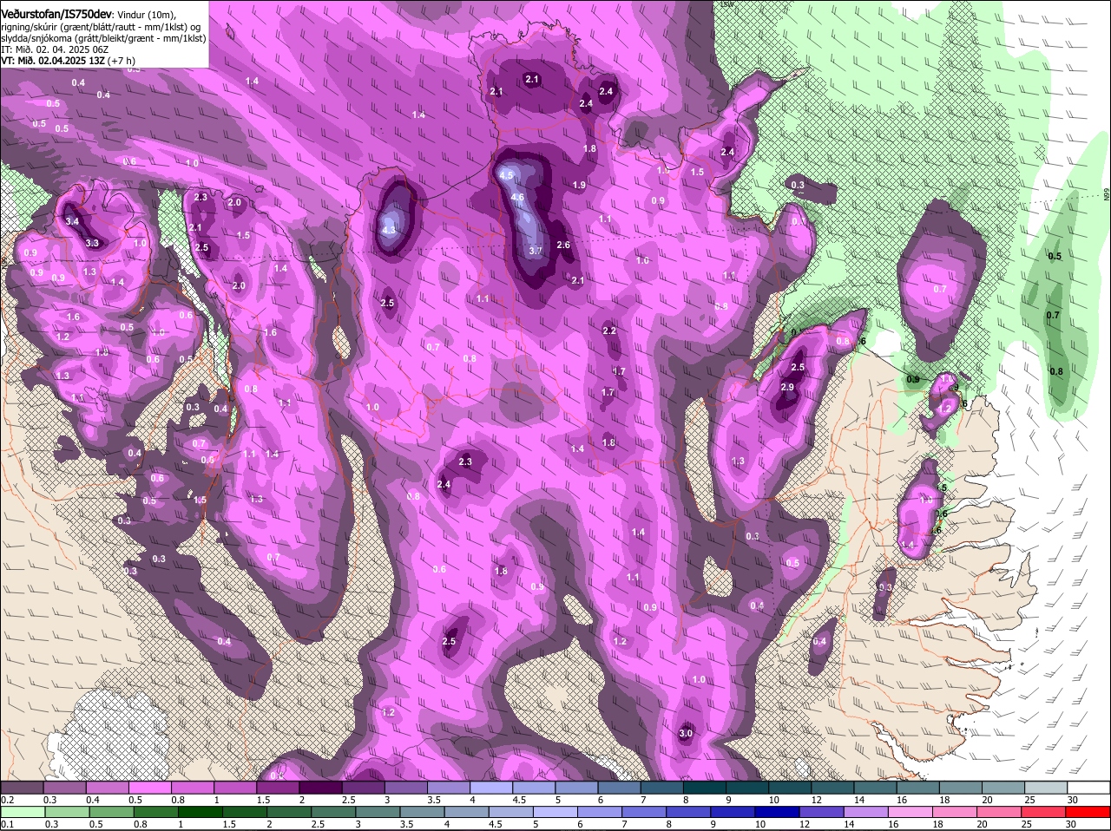Click the precipitation value 2.9 on the map
The height and width of the screenshot is (831, 1111).
pos(787,387)
